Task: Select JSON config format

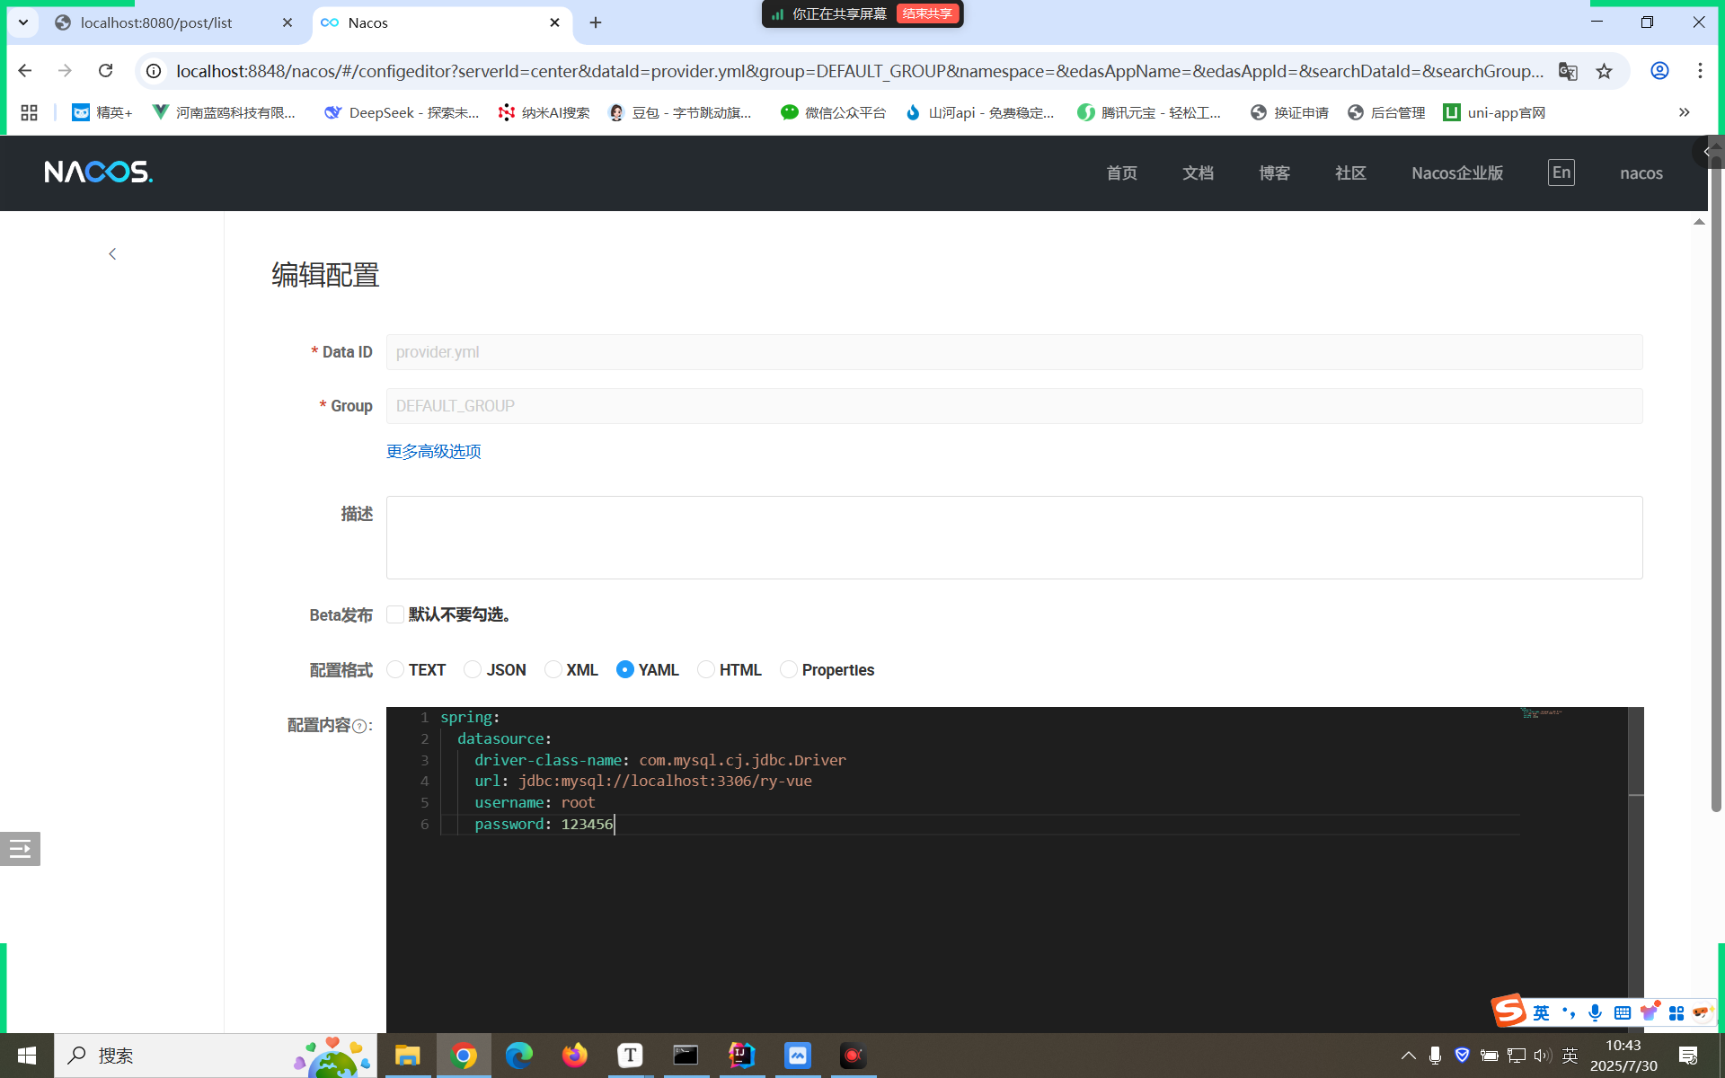Action: tap(473, 669)
